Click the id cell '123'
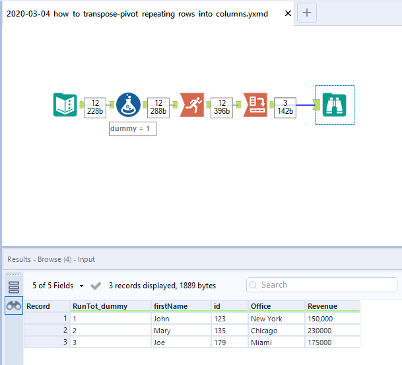402x365 pixels. pos(230,319)
